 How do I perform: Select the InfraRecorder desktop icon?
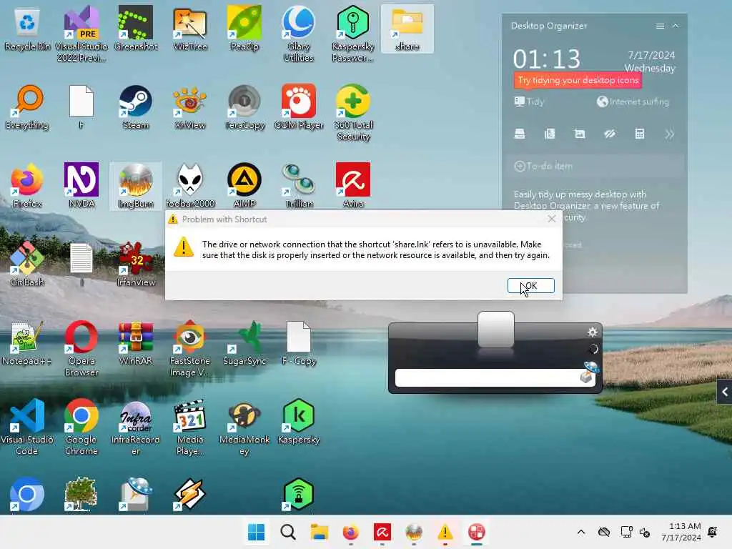tap(136, 427)
